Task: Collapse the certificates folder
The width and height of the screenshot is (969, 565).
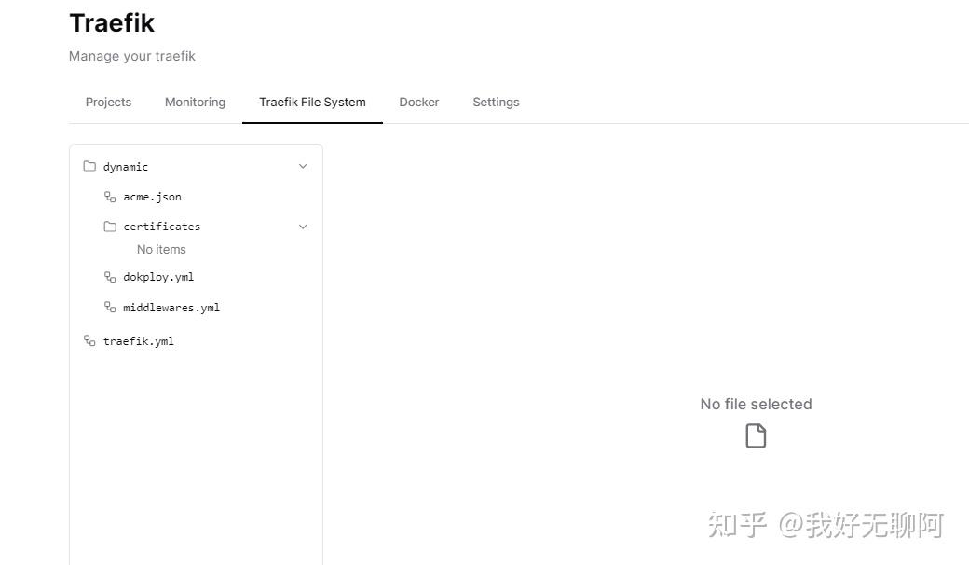Action: click(302, 226)
